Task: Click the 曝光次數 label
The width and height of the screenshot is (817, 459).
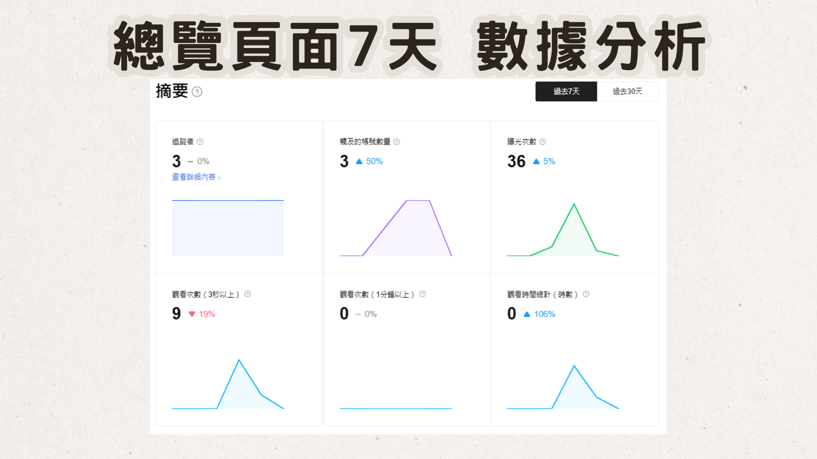Action: pos(522,142)
